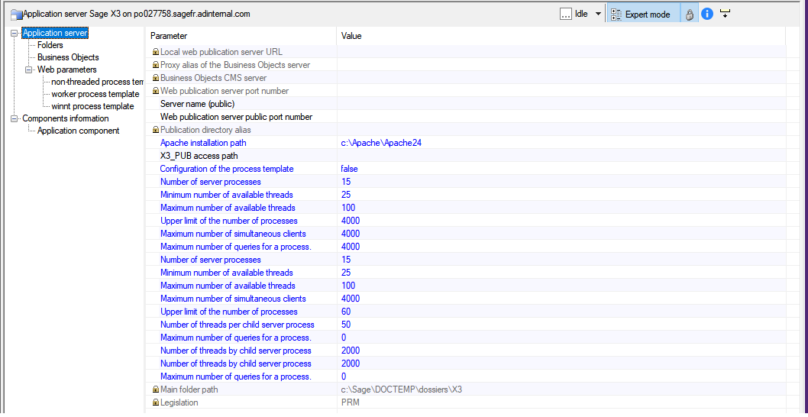Click the yellow bar down-arrow toolbar icon

(725, 14)
